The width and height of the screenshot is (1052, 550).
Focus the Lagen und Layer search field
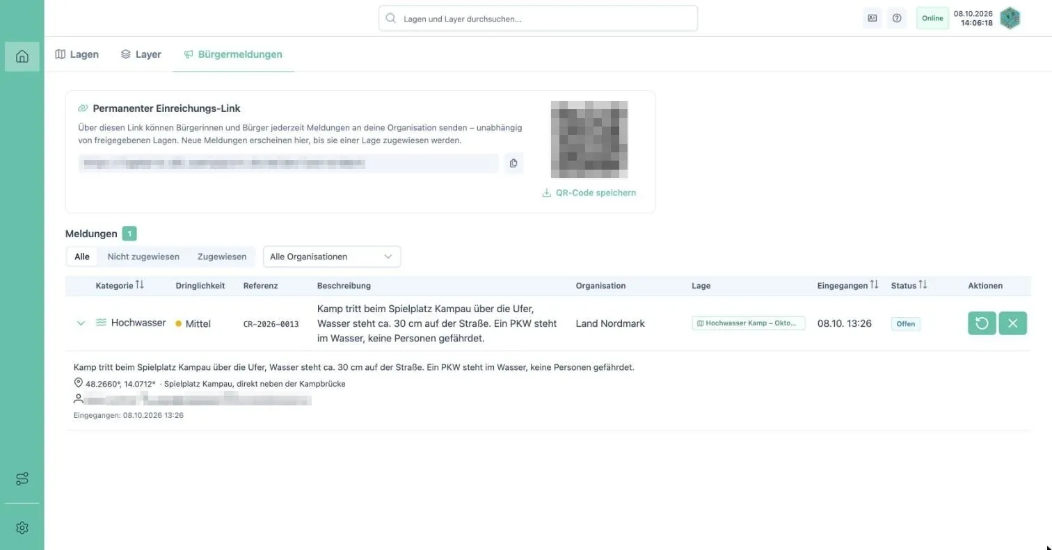tap(538, 19)
